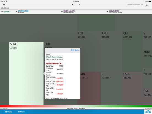Image resolution: width=152 pixels, height=114 pixels.
Task: Click the Wi-Fi icon in status bar
Action: [6, 1]
